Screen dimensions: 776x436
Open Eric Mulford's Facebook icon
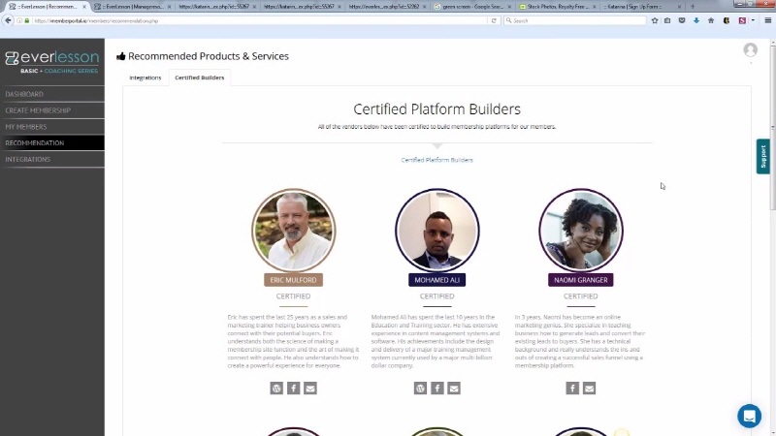[x=294, y=389]
